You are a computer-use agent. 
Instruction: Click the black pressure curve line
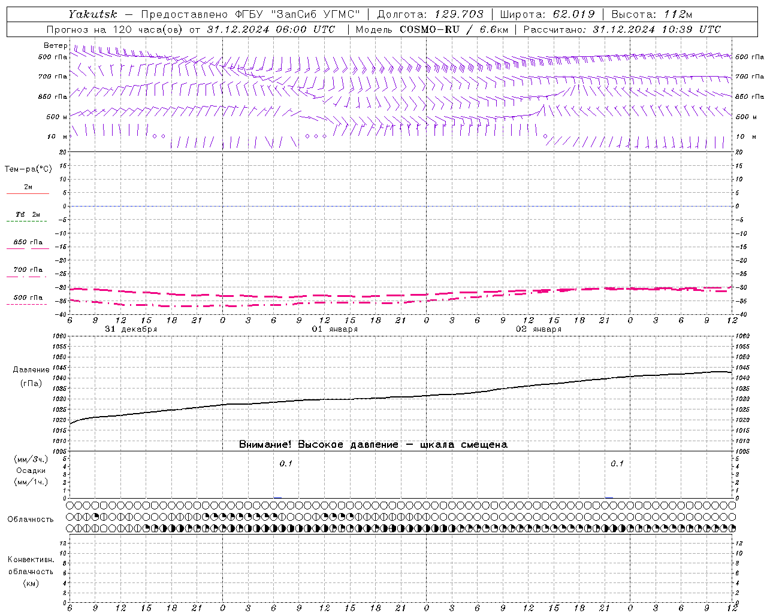coord(401,397)
